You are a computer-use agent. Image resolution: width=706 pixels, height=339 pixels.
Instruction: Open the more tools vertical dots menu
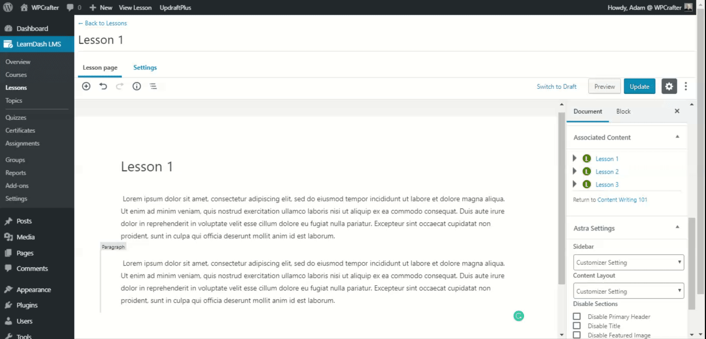[686, 86]
